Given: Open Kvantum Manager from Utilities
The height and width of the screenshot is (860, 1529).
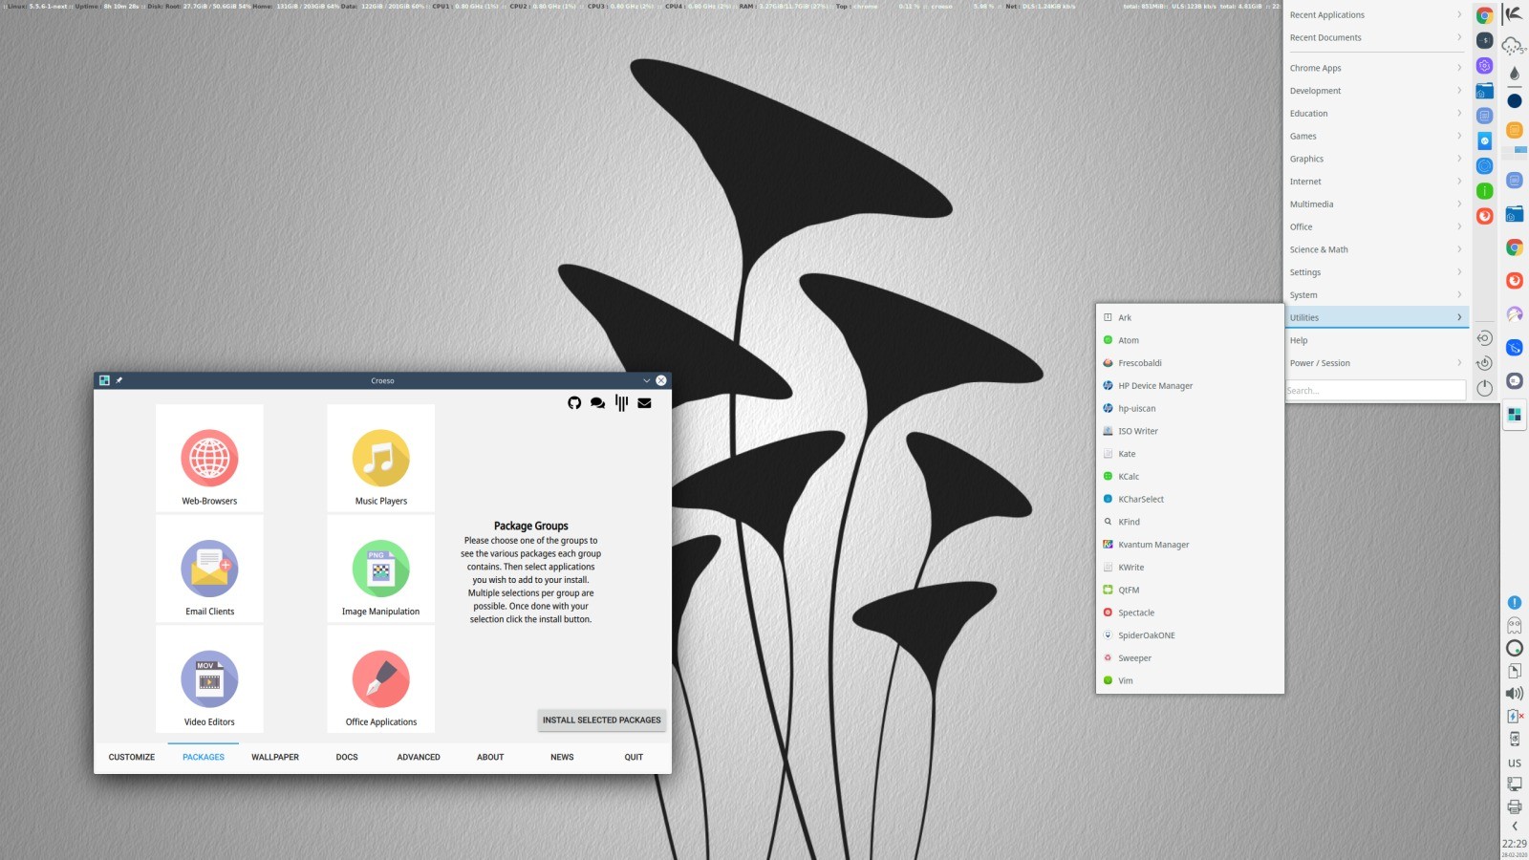Looking at the screenshot, I should click(x=1153, y=544).
